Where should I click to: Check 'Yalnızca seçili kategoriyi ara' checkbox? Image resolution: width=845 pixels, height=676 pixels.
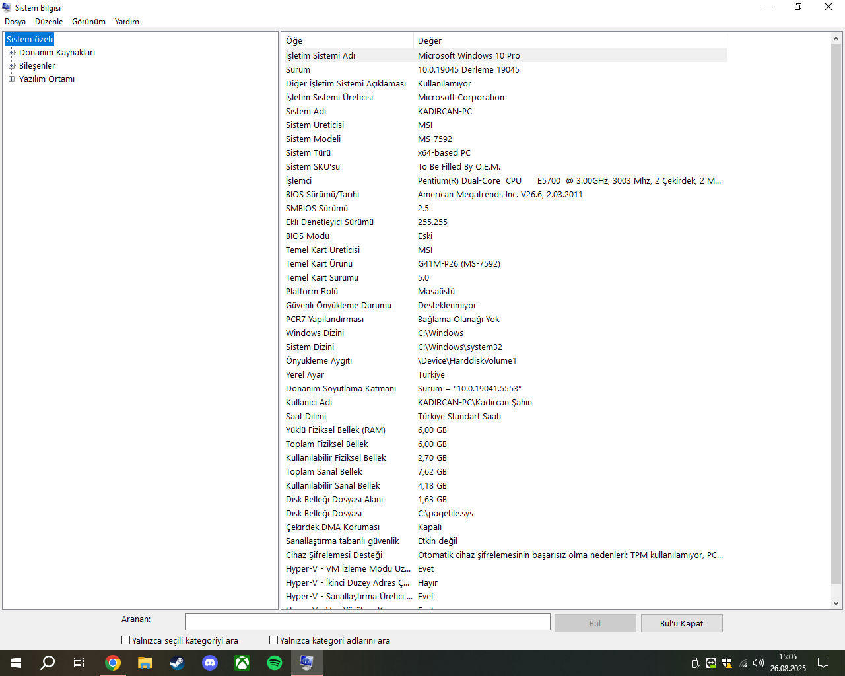[126, 640]
